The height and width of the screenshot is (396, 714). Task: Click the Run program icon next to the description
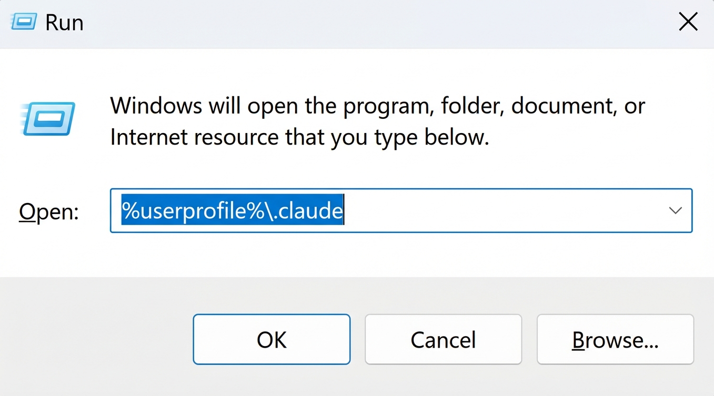pyautogui.click(x=46, y=118)
